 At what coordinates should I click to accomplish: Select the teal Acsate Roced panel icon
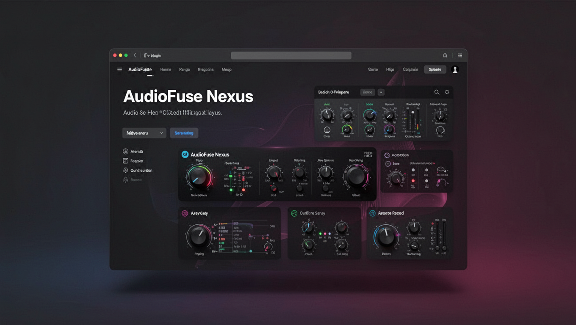[373, 213]
